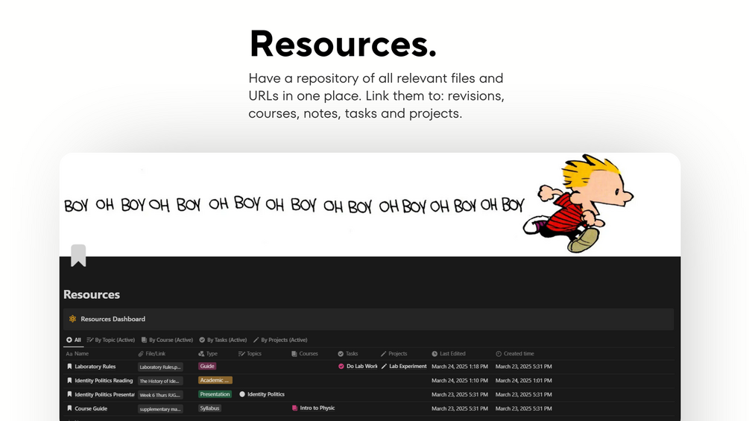Click the Projects column header
The height and width of the screenshot is (421, 749).
pos(394,354)
